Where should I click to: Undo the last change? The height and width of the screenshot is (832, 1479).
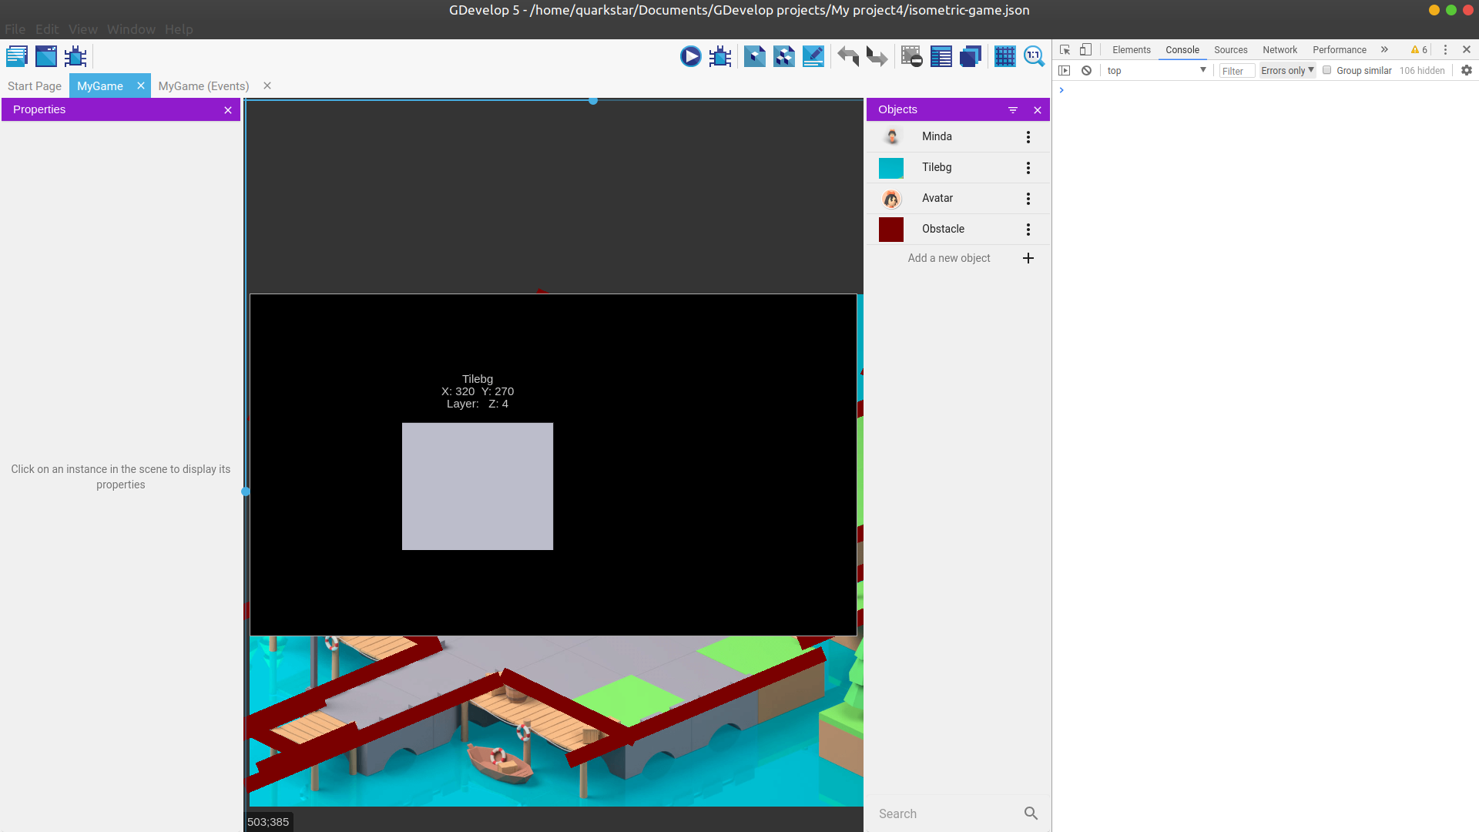pos(848,56)
